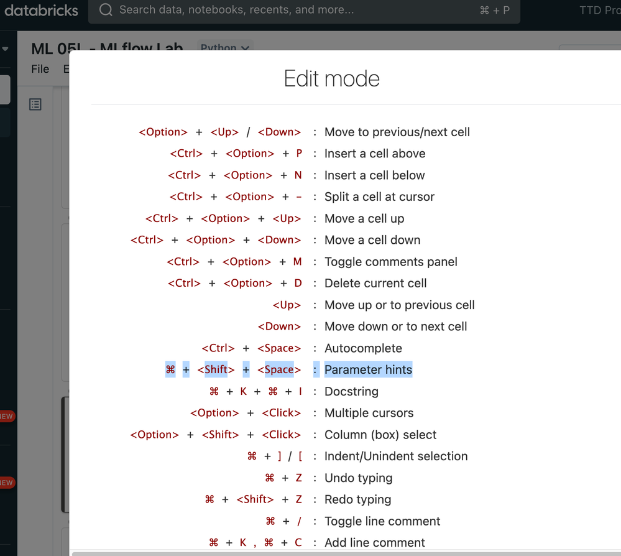This screenshot has width=621, height=556.
Task: Open the TTD Pro workspace selector top right
Action: (600, 10)
